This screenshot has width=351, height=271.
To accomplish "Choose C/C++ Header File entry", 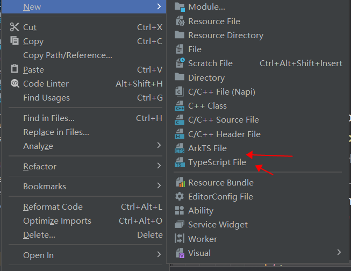I will coord(224,134).
